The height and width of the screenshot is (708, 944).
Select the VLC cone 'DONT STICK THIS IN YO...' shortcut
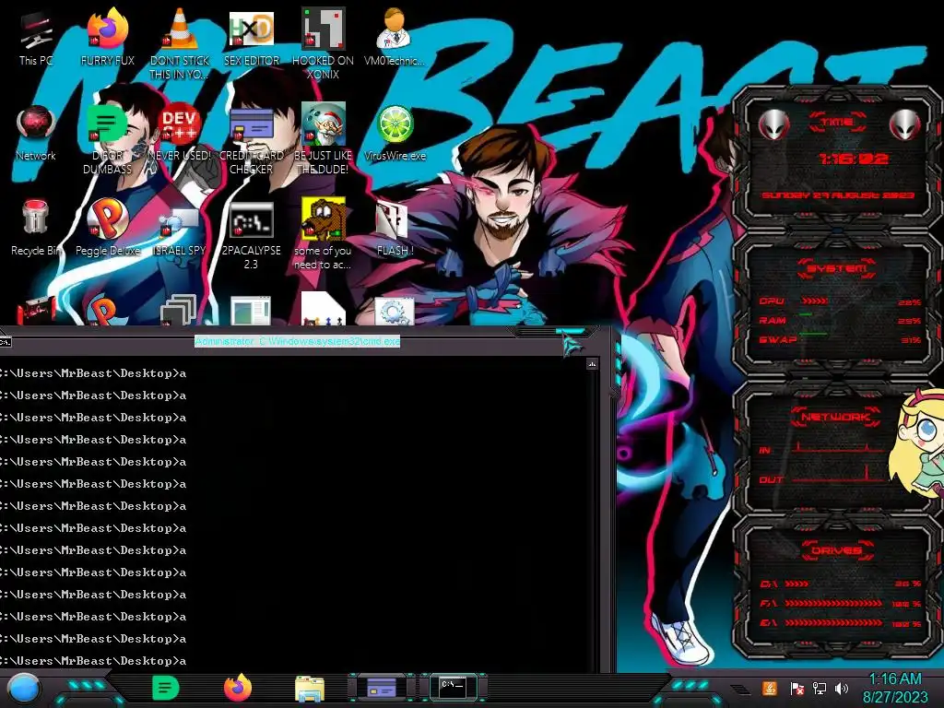(180, 45)
